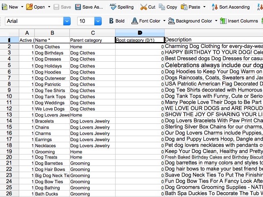Click the 'Name *' header cell
Viewport: 263px width, 197px height.
[52, 40]
